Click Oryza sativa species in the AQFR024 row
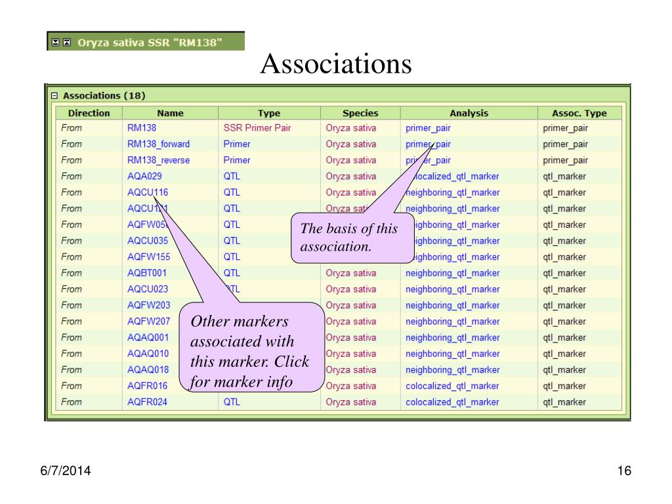The image size is (672, 504). tap(350, 402)
